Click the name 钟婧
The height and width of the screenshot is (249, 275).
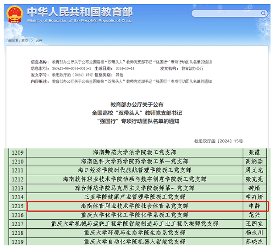click(x=254, y=188)
